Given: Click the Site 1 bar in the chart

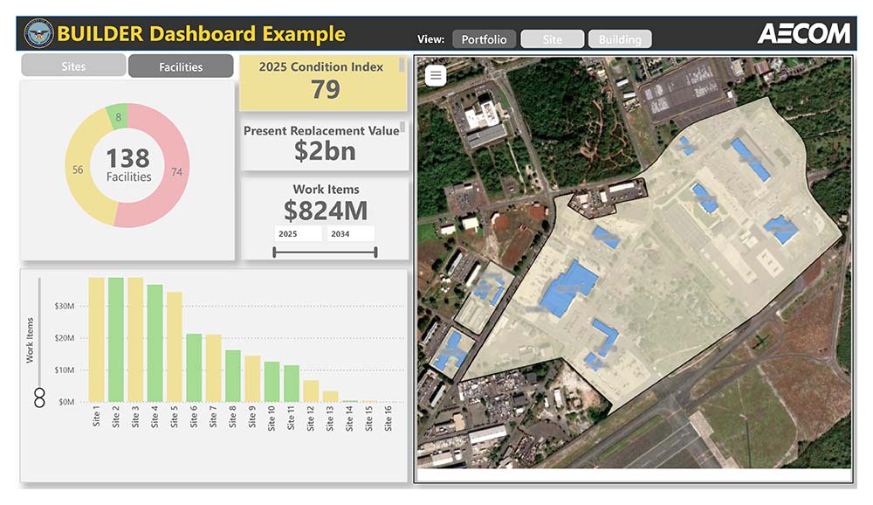Looking at the screenshot, I should [96, 339].
